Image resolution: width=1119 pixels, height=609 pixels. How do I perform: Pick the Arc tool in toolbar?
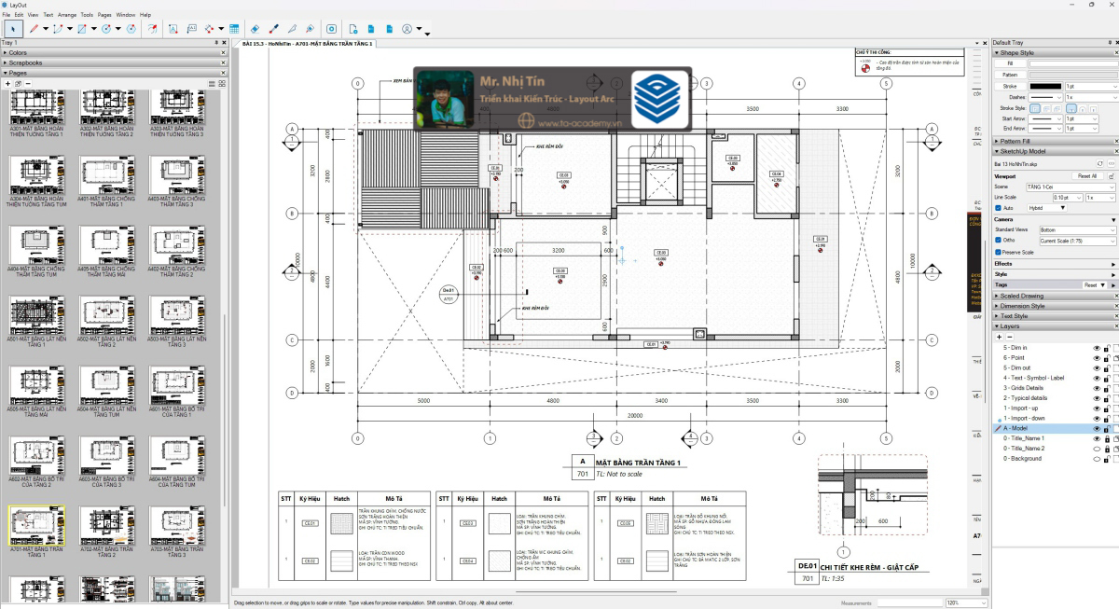click(57, 29)
